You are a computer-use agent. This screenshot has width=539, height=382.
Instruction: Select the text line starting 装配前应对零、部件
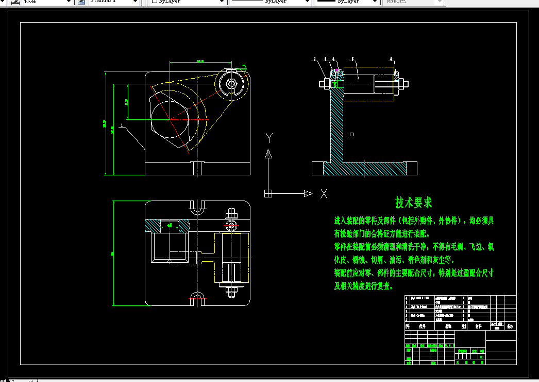[414, 273]
